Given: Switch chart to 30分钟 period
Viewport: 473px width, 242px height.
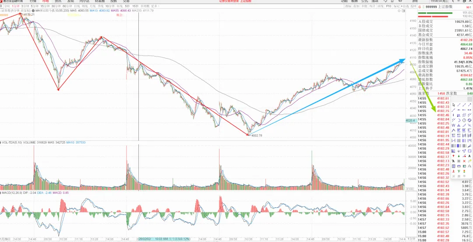Looking at the screenshot, I should coord(56,6).
